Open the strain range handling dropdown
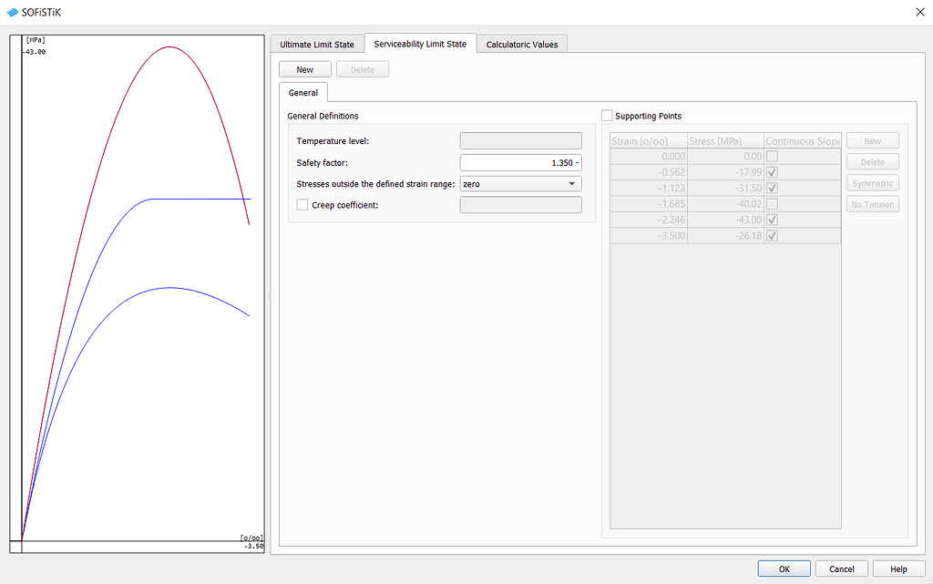 (574, 183)
